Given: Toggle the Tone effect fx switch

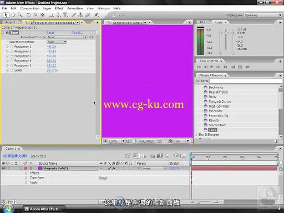Looking at the screenshot, I should point(7,33).
